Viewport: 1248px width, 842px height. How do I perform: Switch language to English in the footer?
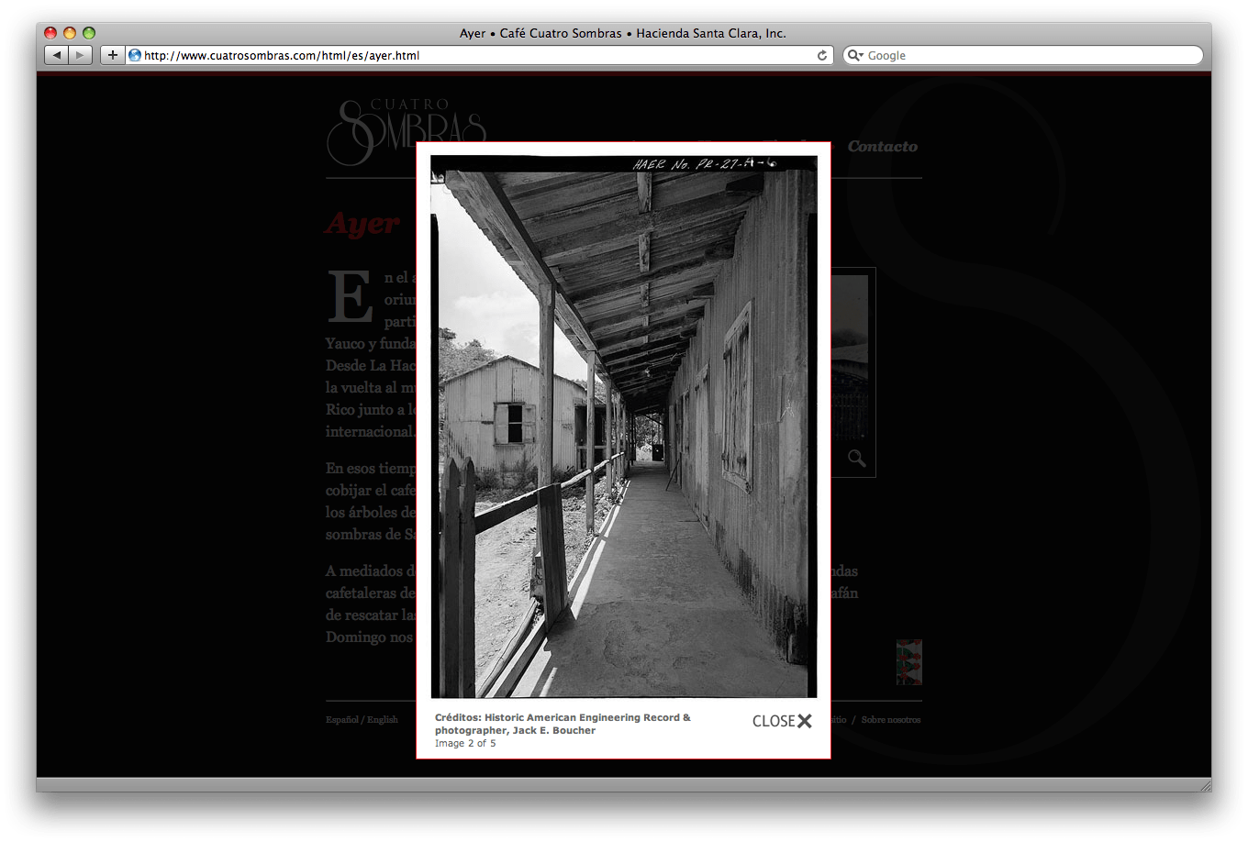tap(383, 720)
